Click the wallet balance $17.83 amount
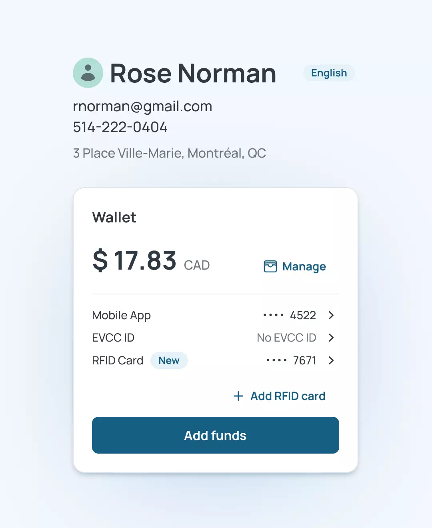This screenshot has height=528, width=432. [134, 260]
